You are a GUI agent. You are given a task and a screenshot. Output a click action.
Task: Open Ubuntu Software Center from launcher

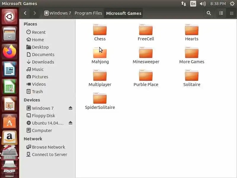click(x=9, y=122)
